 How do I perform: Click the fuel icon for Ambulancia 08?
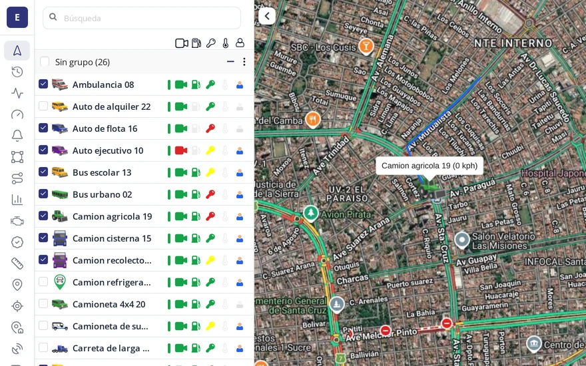(196, 85)
